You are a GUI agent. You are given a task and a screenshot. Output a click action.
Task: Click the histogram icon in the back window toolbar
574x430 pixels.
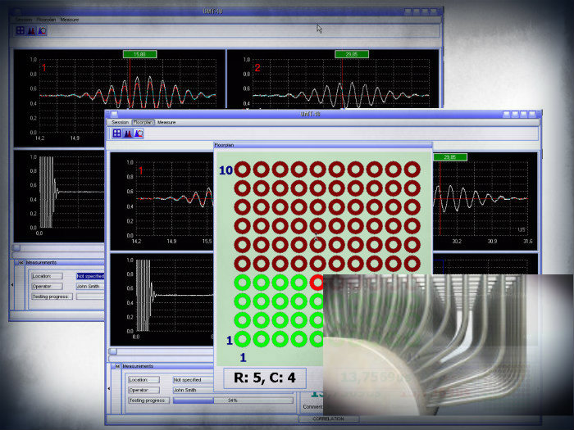(x=31, y=30)
